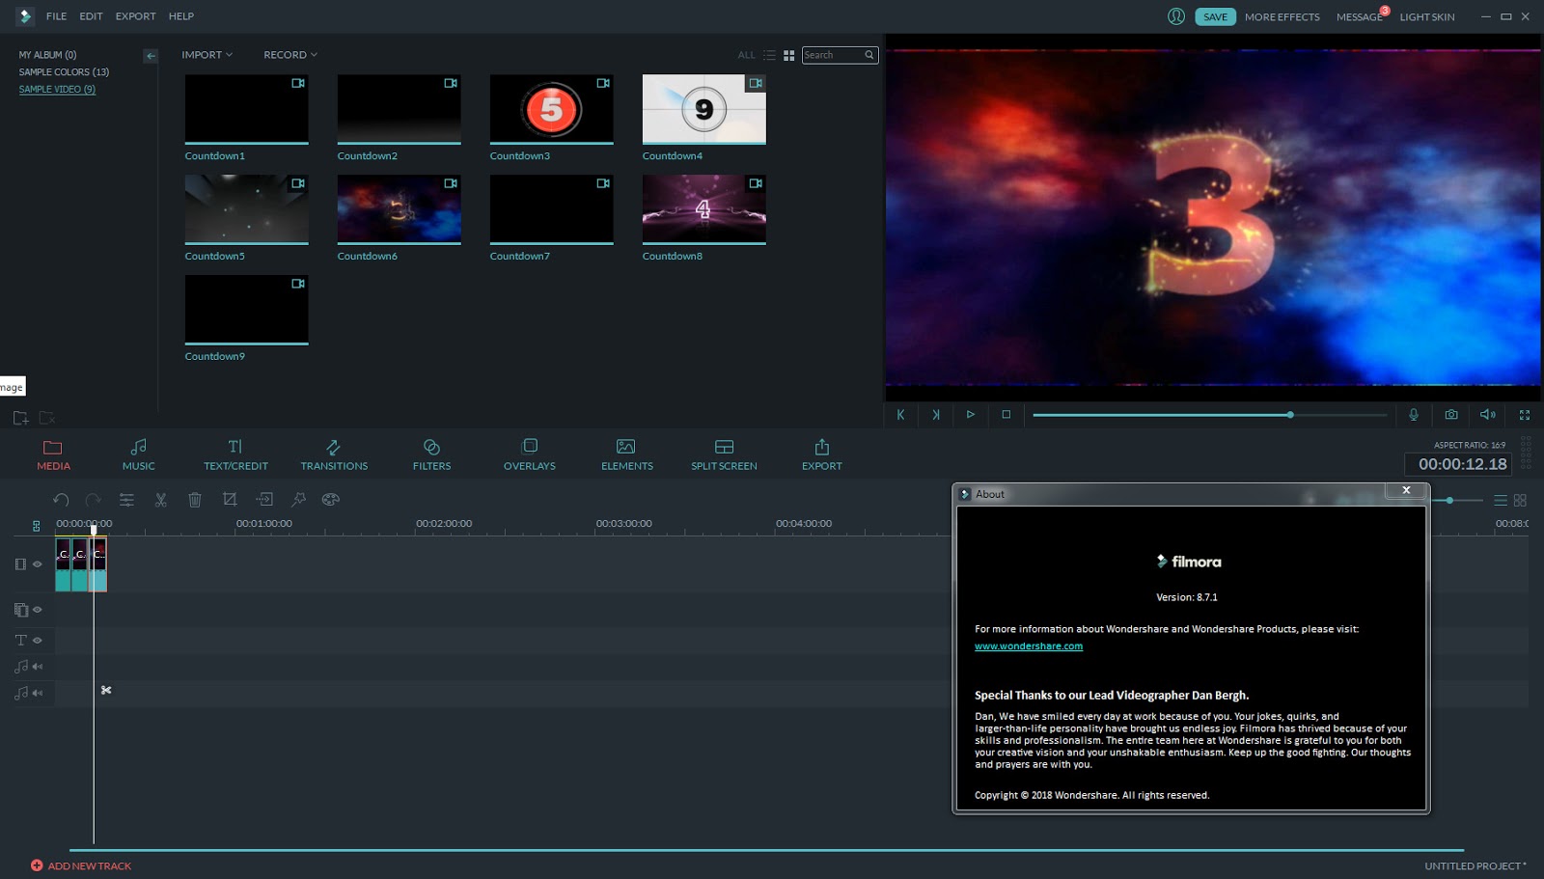Open the power tool magic wand icon

click(x=298, y=500)
